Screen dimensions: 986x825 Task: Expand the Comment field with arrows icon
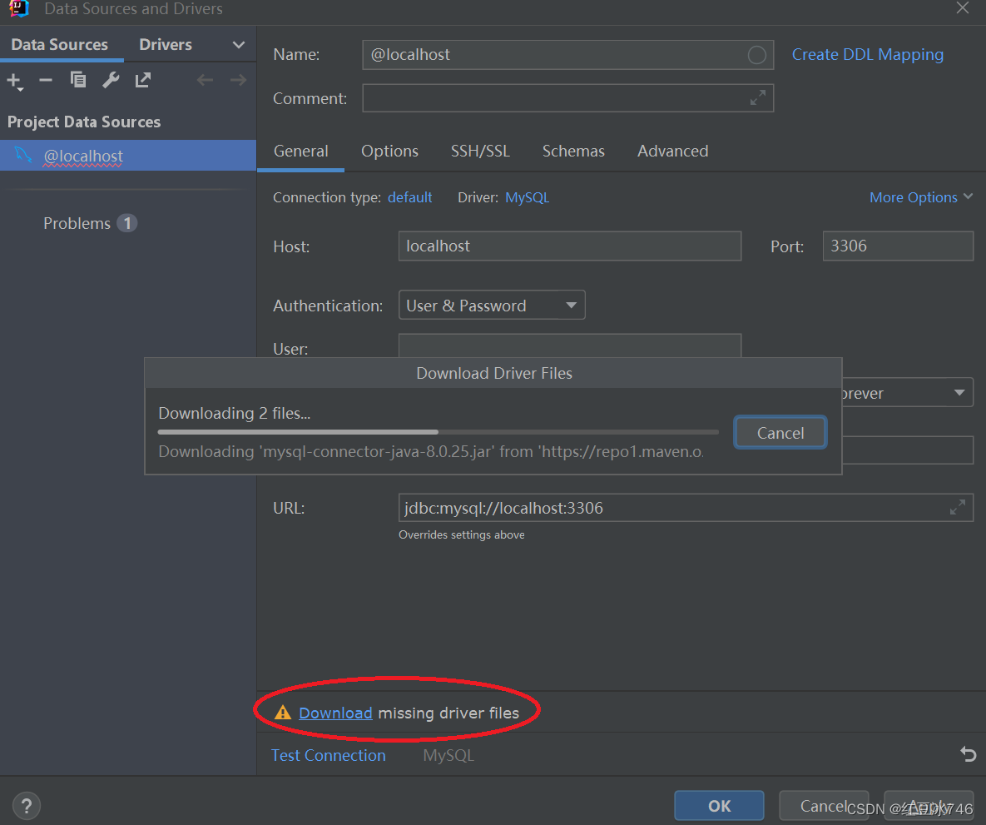tap(758, 97)
